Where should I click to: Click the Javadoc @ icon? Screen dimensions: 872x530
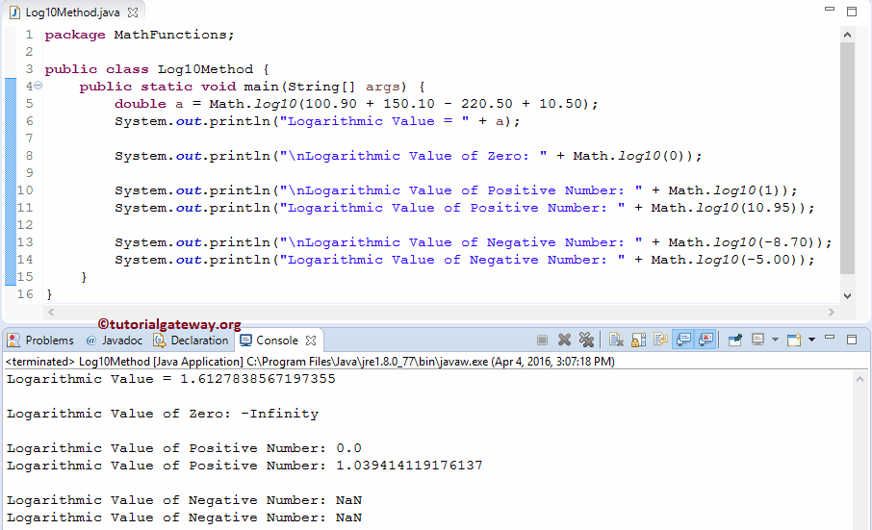tap(91, 341)
